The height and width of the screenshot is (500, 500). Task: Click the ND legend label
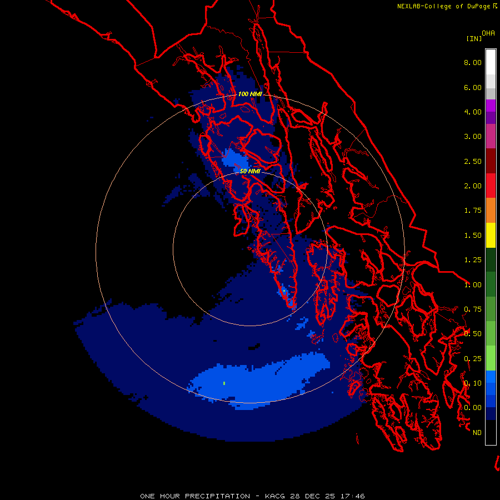[477, 433]
